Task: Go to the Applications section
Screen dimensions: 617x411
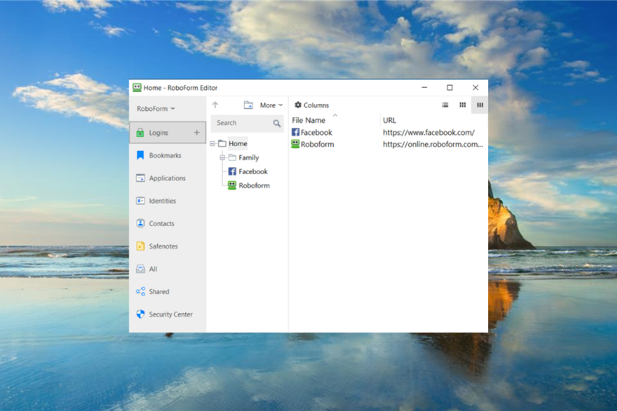Action: coord(168,178)
